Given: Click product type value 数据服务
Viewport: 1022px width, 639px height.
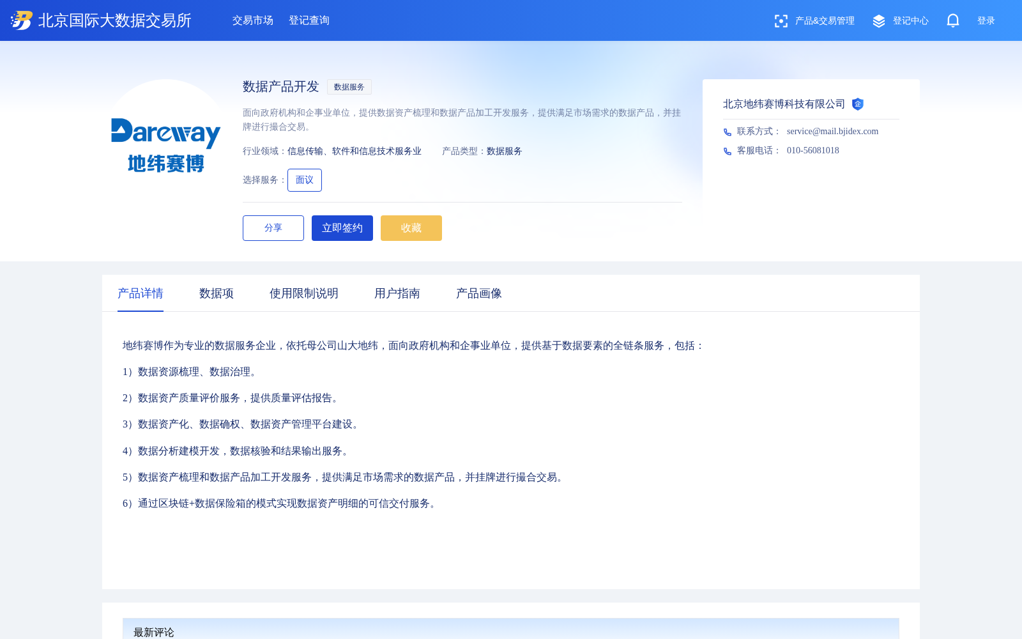Looking at the screenshot, I should 505,151.
